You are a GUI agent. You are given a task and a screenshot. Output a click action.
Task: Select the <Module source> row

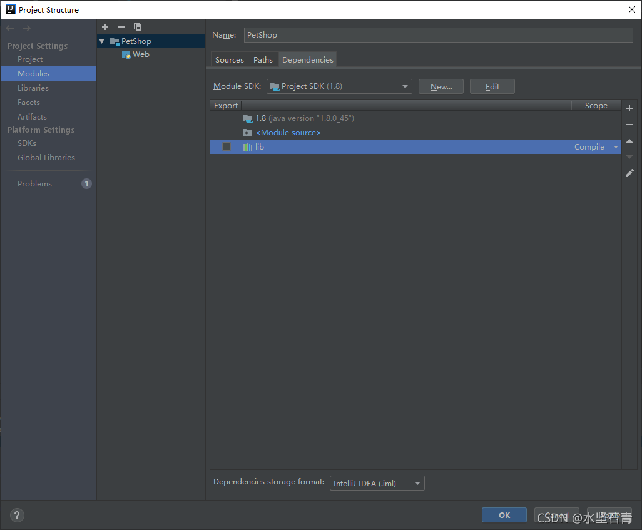point(415,132)
